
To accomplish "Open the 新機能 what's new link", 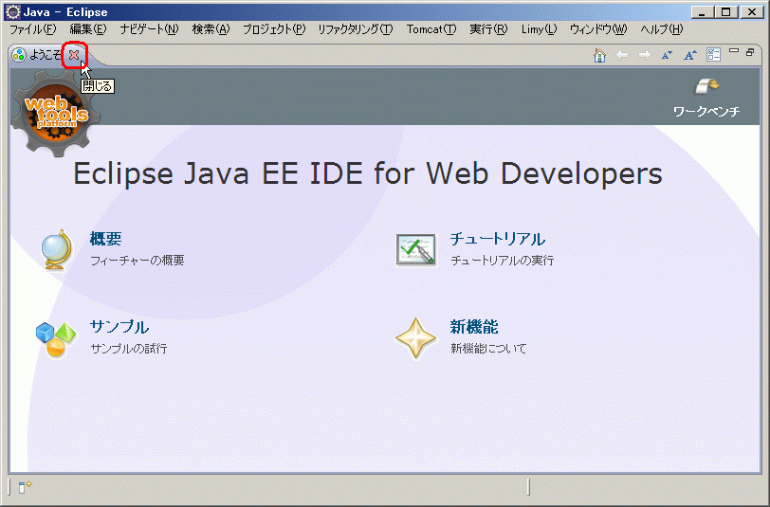I will point(474,326).
